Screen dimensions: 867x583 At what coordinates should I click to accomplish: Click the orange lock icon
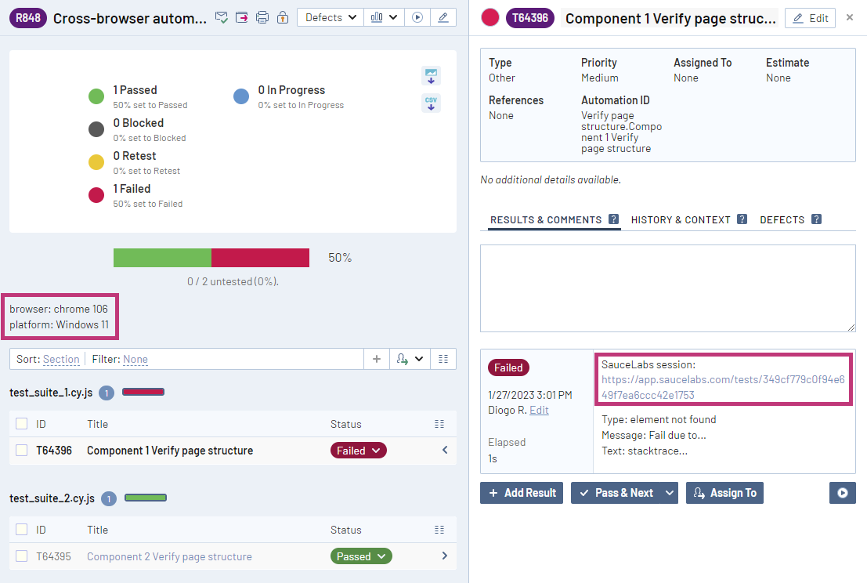point(283,17)
